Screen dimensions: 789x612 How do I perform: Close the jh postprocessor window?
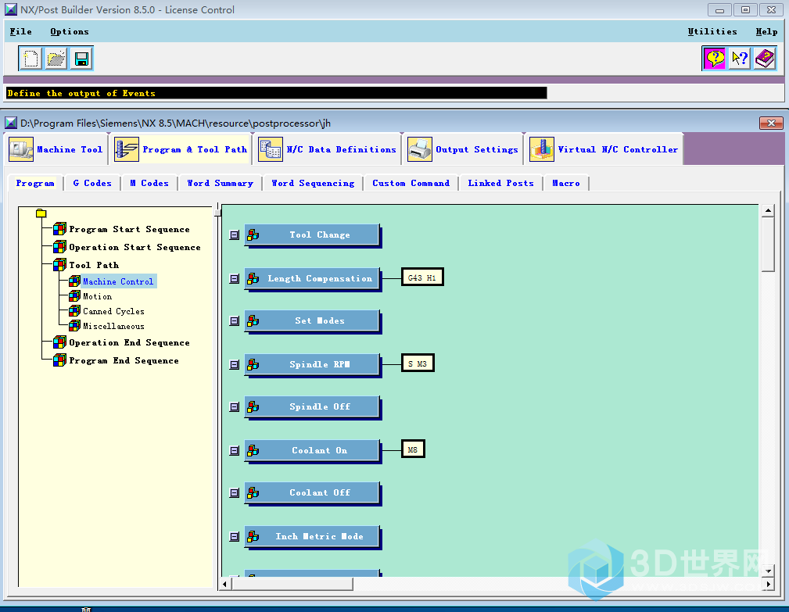tap(771, 123)
